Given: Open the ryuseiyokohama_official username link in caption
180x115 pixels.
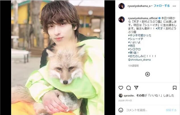Looking at the screenshot, I should click(x=143, y=18).
